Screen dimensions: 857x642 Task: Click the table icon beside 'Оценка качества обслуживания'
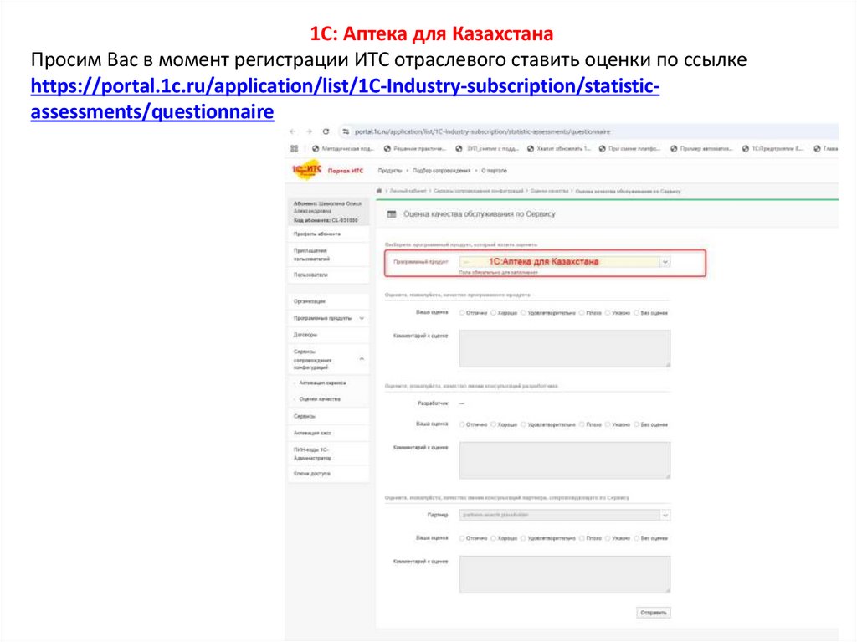pyautogui.click(x=392, y=214)
